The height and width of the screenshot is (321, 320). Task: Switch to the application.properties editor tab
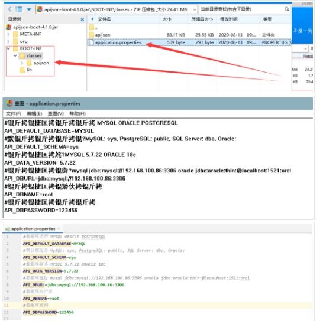[x=33, y=229]
